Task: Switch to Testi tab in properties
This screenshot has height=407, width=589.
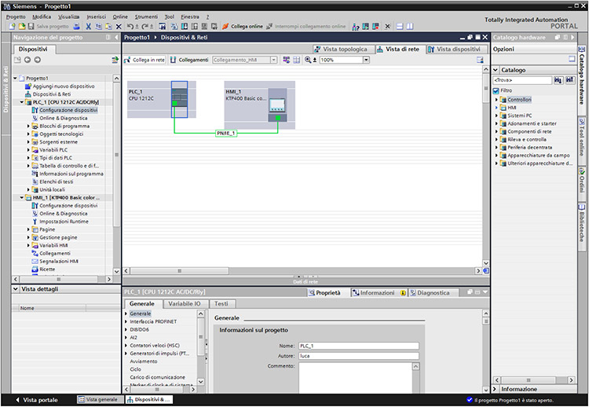Action: (x=221, y=303)
